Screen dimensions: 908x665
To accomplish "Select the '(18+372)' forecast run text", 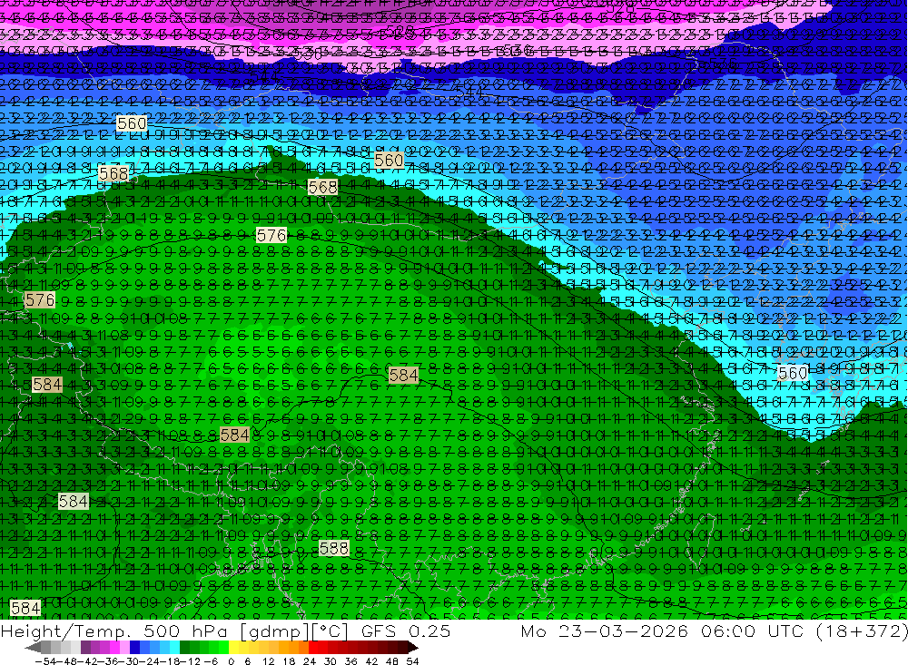I will (861, 631).
